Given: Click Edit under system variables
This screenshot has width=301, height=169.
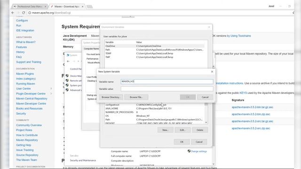Looking at the screenshot, I should click(182, 130).
